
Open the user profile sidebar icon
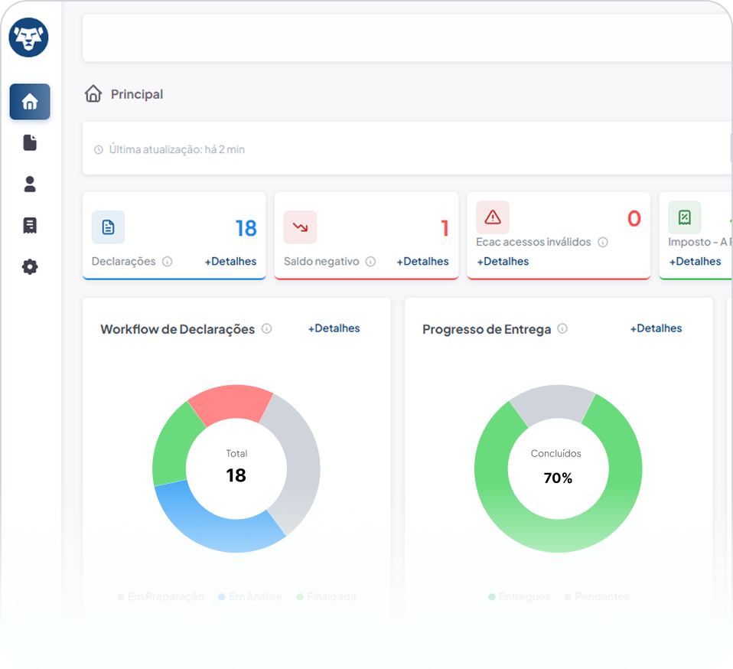[x=30, y=184]
